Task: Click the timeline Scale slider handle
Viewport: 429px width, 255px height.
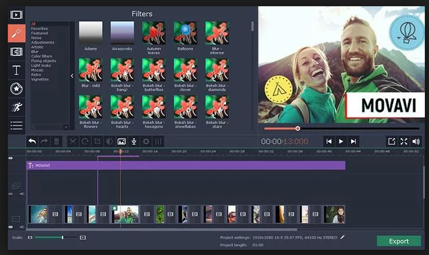Action: [x=63, y=237]
